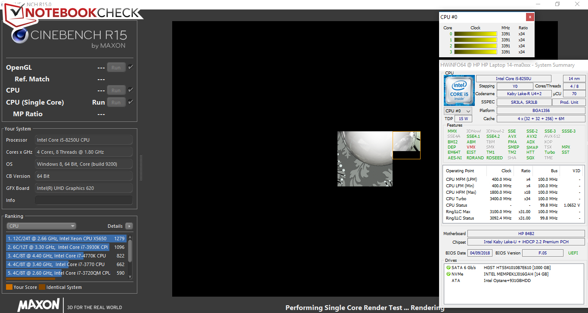The height and width of the screenshot is (313, 588).
Task: Click the green SATA drive status icon
Action: pos(449,268)
